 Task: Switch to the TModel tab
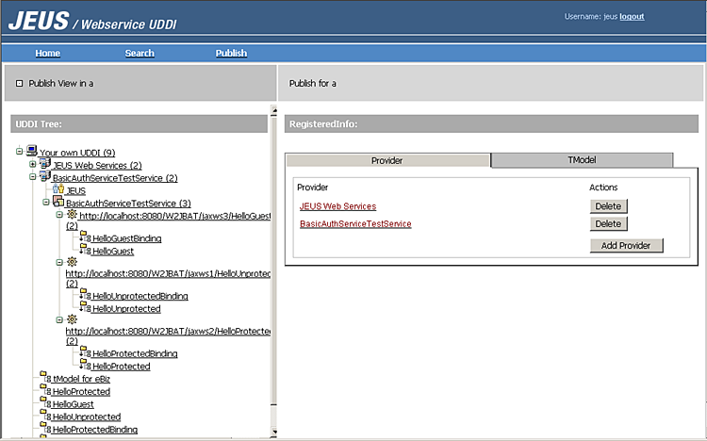pyautogui.click(x=582, y=160)
